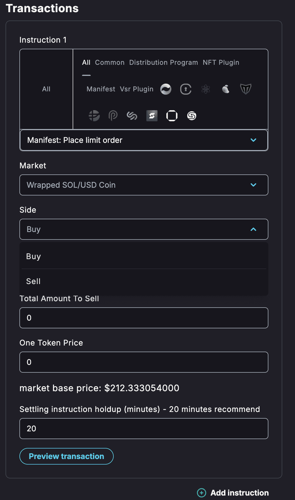Switch to the Common filter tab
Screen dimensions: 295x500
coord(110,63)
